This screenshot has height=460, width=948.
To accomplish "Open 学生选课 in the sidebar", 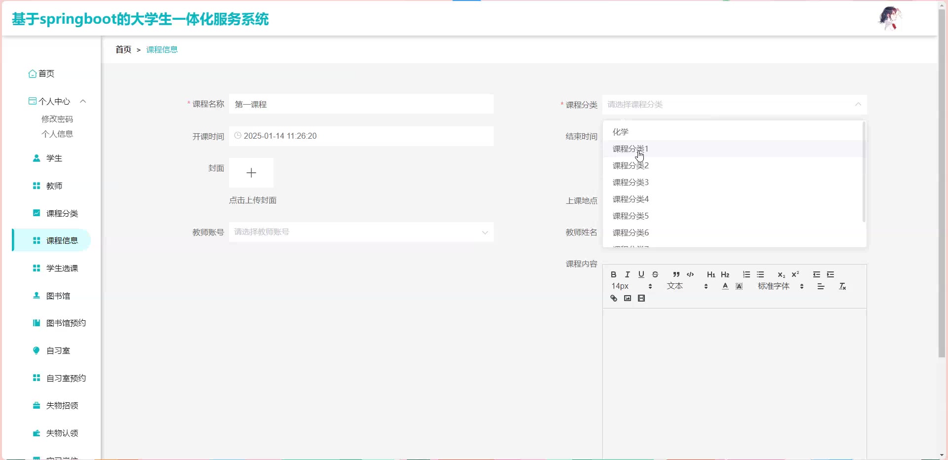I will click(62, 268).
